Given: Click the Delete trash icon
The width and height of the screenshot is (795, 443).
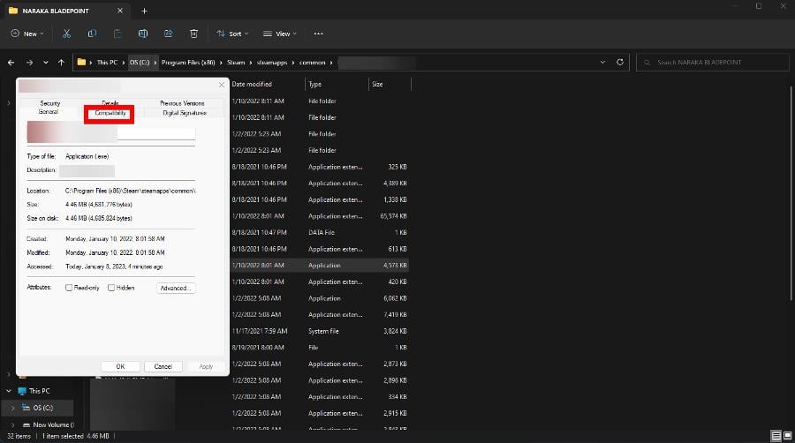Looking at the screenshot, I should (193, 34).
